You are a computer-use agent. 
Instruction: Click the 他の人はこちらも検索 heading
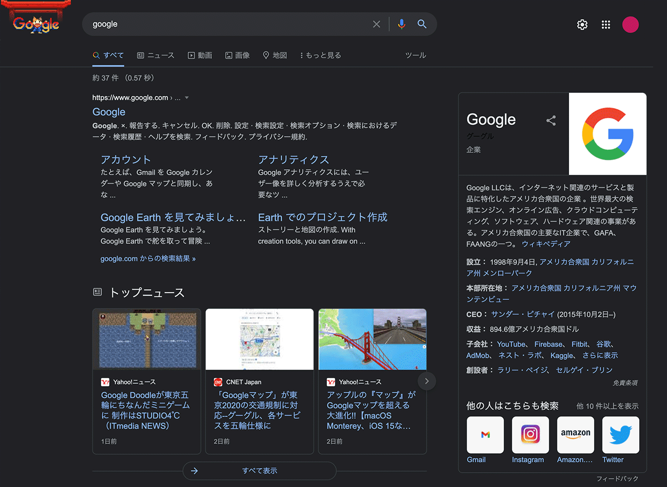[x=512, y=406]
